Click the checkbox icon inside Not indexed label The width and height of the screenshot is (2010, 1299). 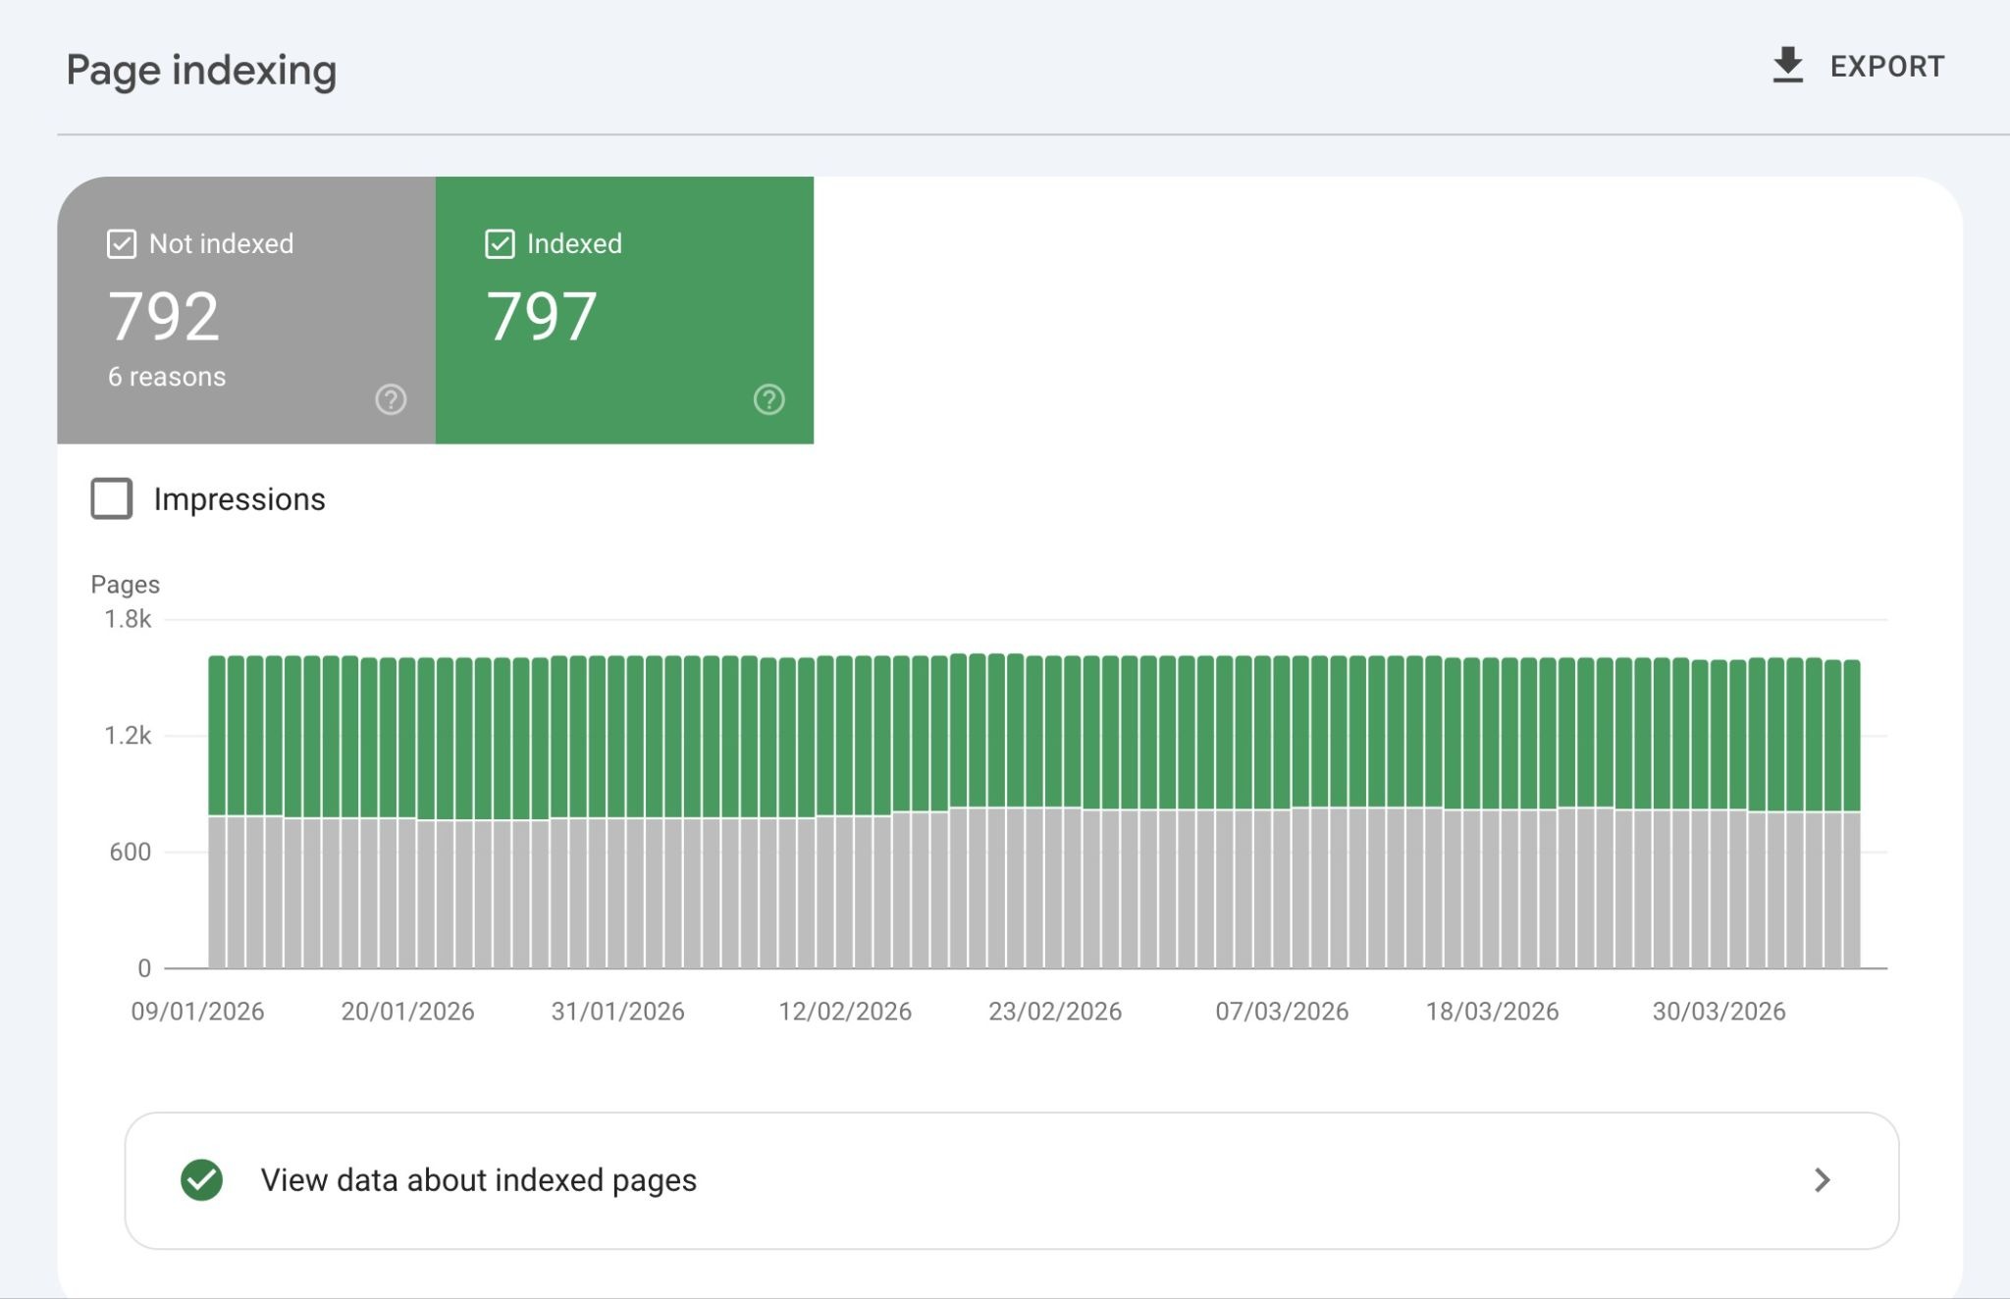coord(120,243)
